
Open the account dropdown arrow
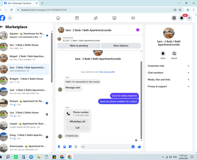click(189, 18)
